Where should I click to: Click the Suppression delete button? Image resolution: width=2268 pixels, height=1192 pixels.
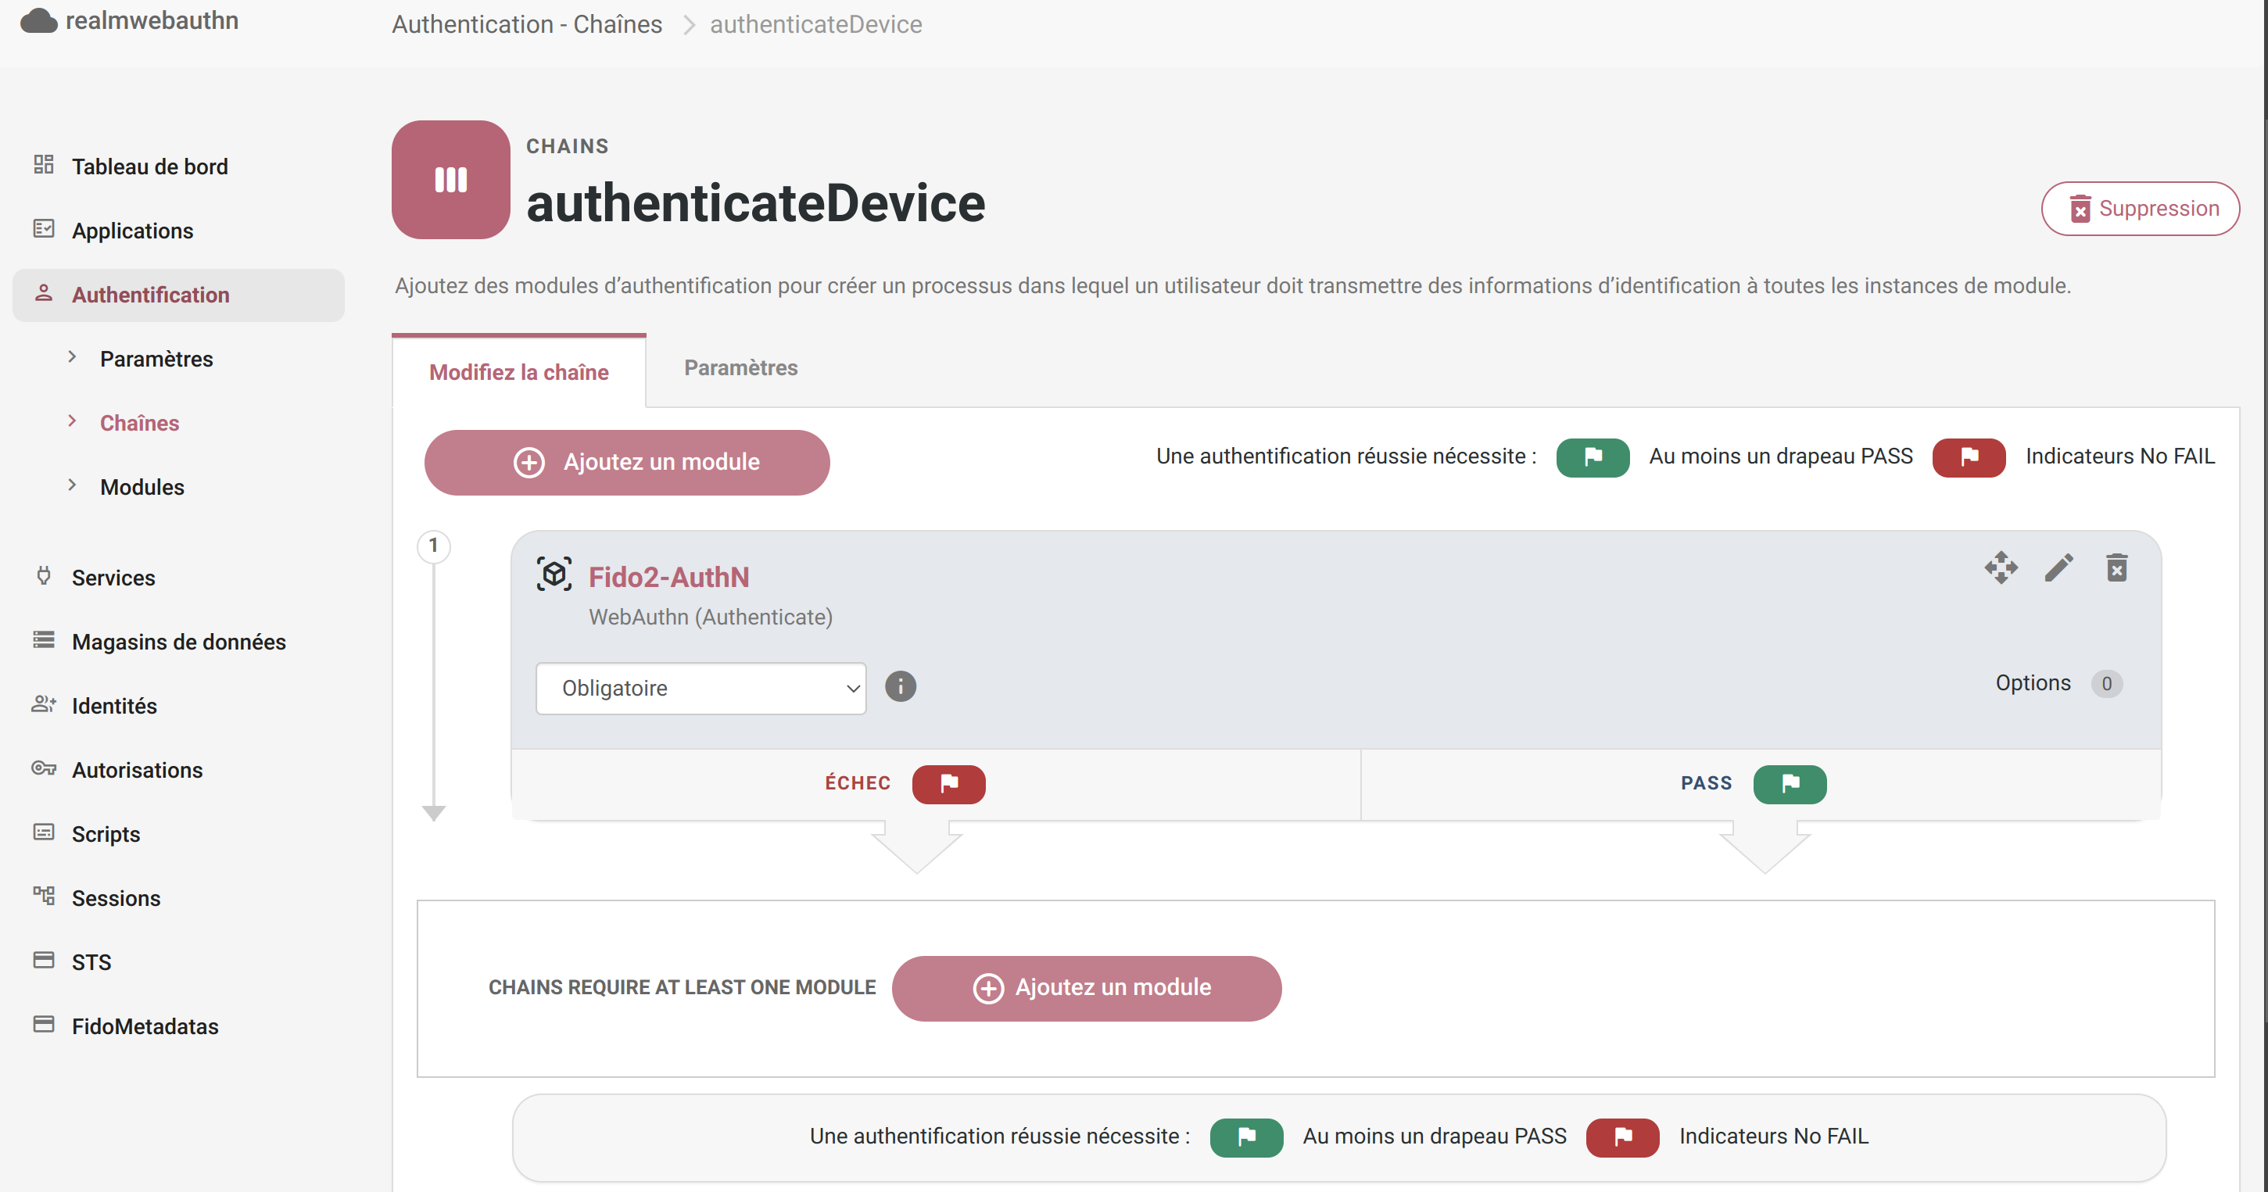[x=2141, y=209]
